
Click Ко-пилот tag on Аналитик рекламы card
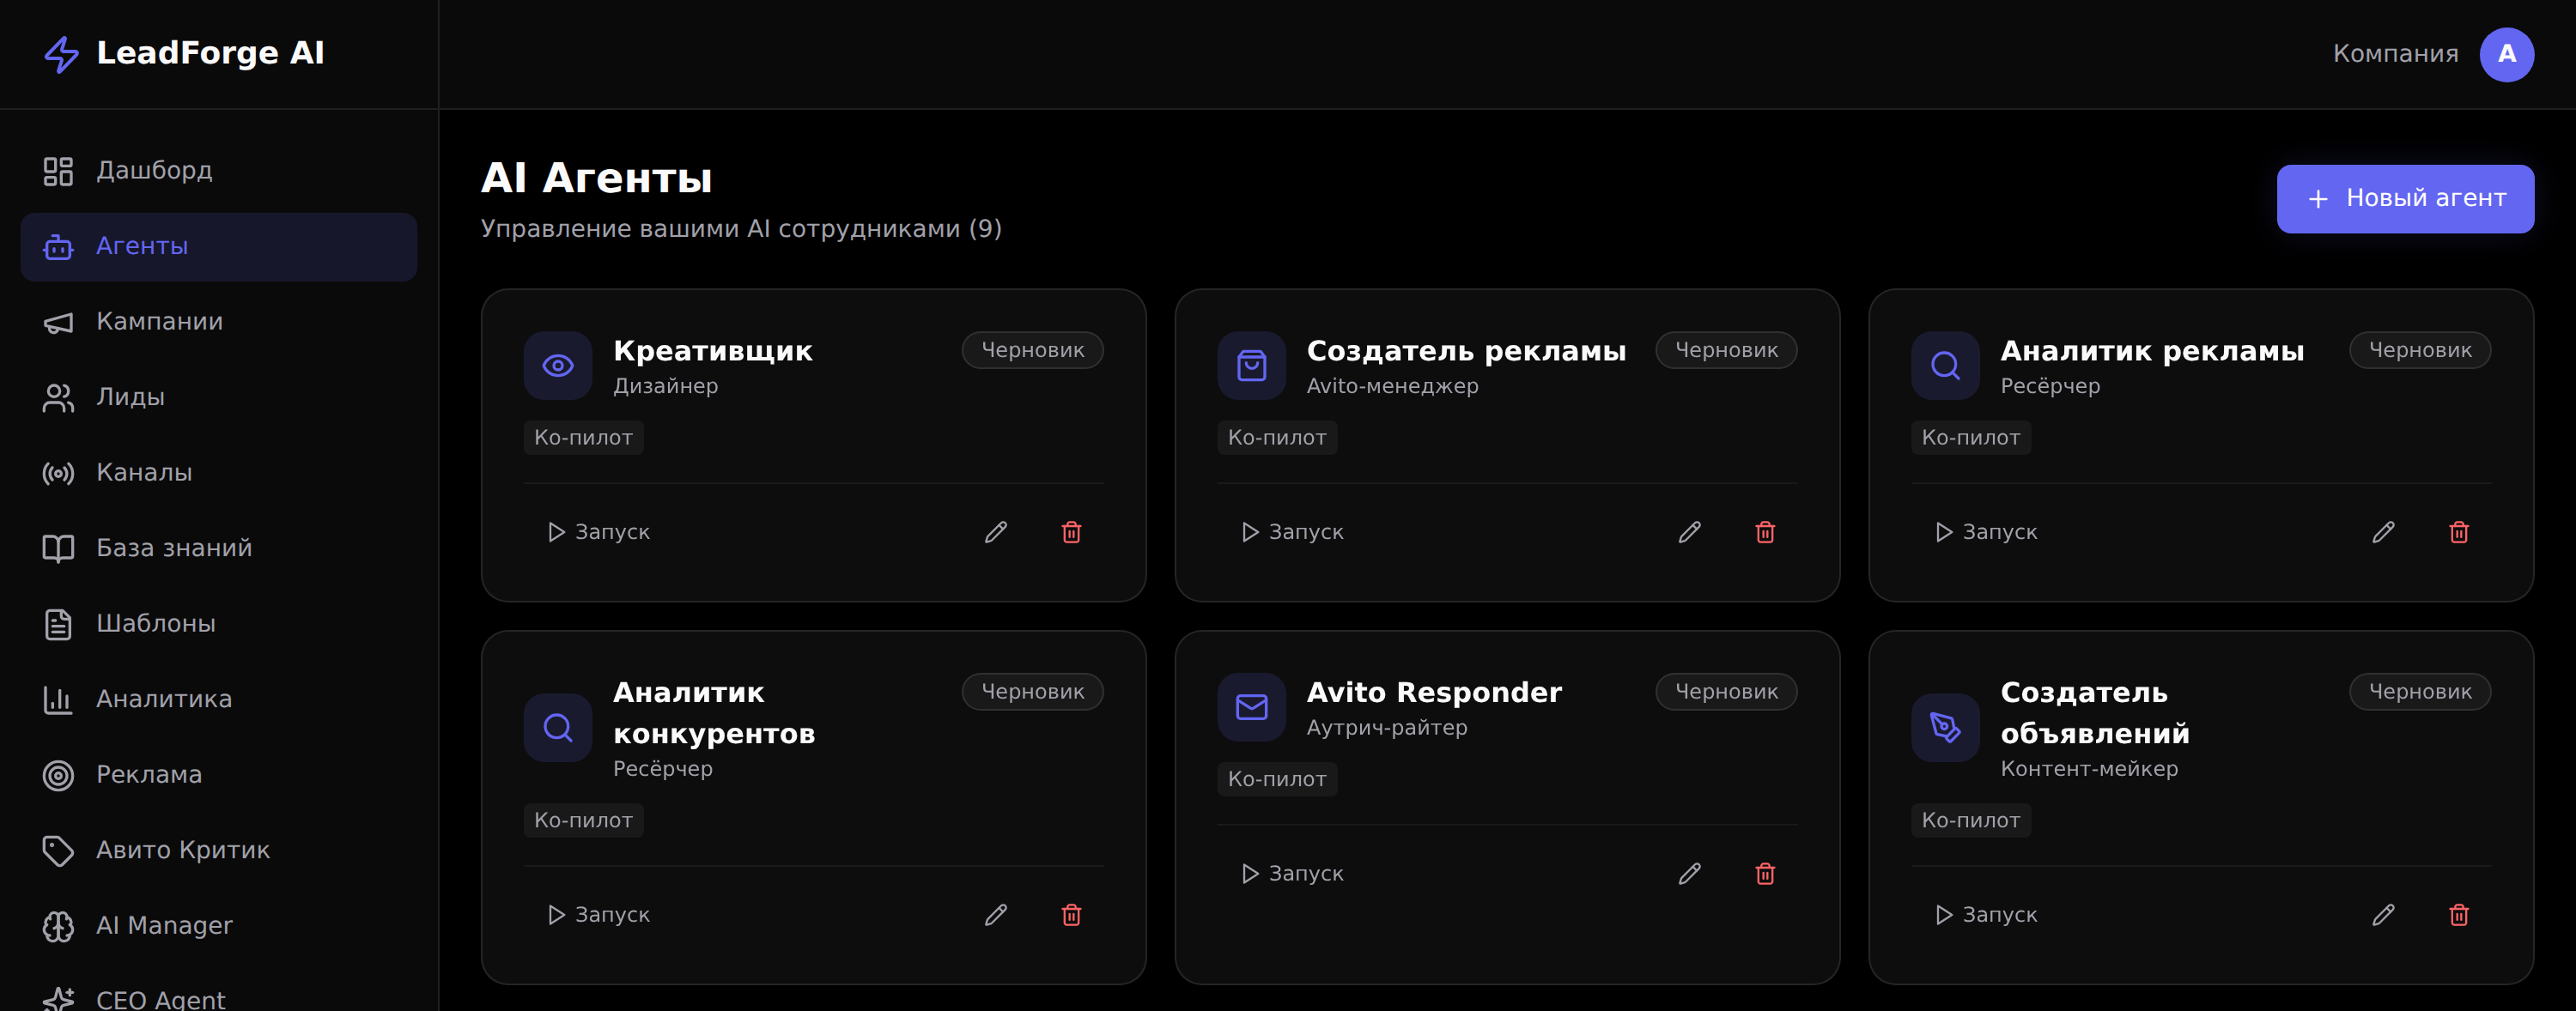[1971, 438]
